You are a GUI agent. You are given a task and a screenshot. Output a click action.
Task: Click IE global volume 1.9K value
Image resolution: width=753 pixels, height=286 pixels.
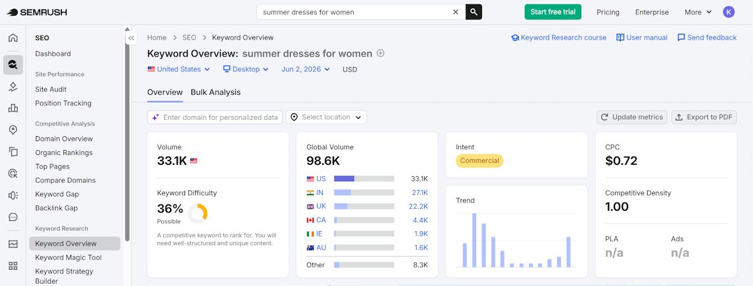421,234
